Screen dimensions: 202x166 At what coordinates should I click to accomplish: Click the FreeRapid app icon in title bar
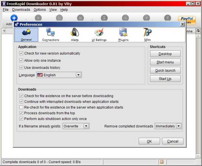(4, 4)
